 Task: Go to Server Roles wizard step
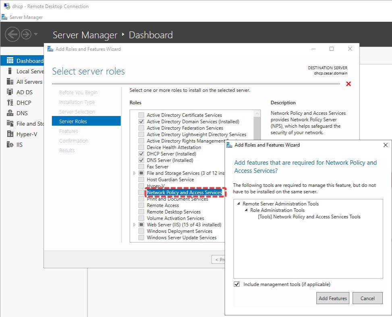click(73, 121)
